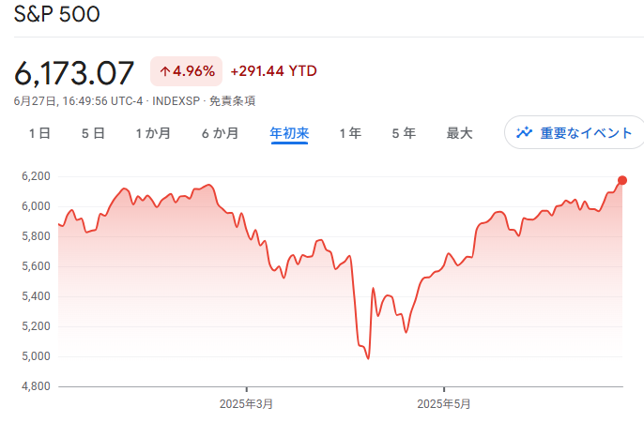Select the 年初来 tab

(289, 133)
